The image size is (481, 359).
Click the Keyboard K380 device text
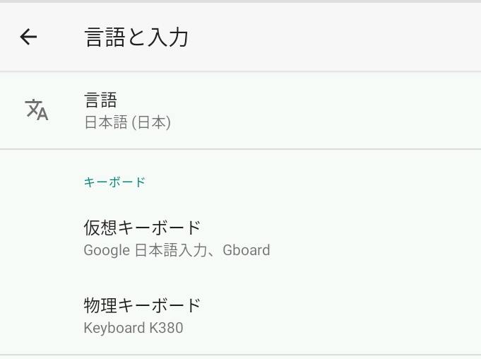(133, 328)
